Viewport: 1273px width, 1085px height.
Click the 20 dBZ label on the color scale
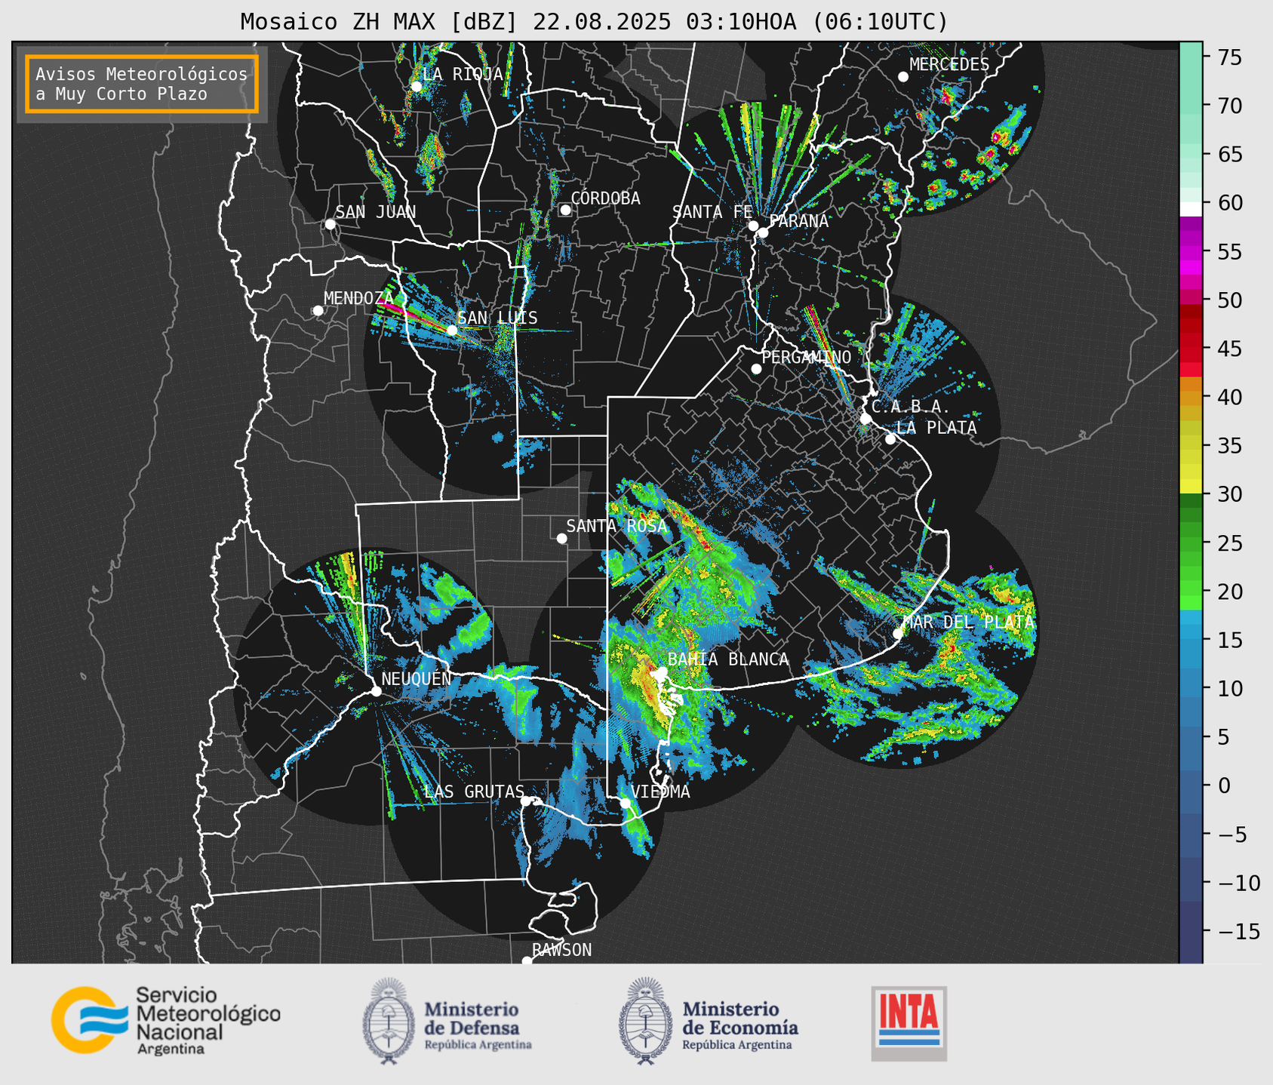1229,592
